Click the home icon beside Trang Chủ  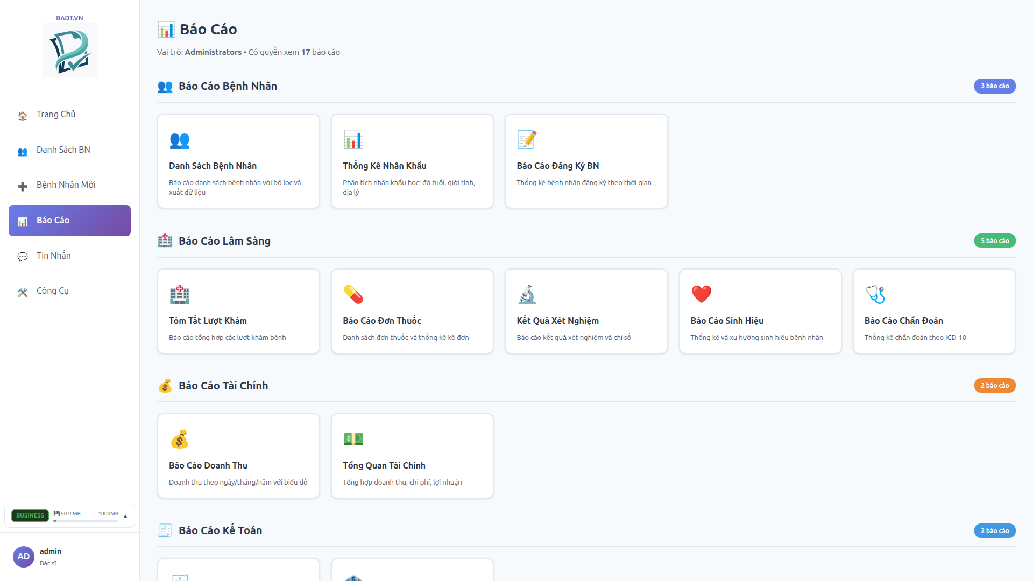click(x=23, y=115)
